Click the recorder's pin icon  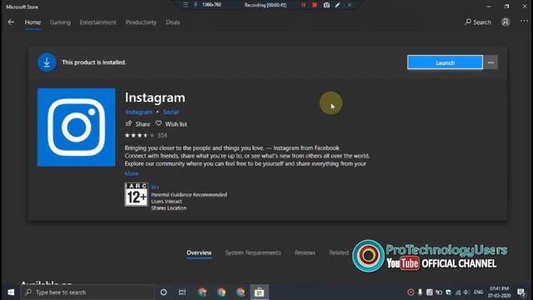point(196,5)
